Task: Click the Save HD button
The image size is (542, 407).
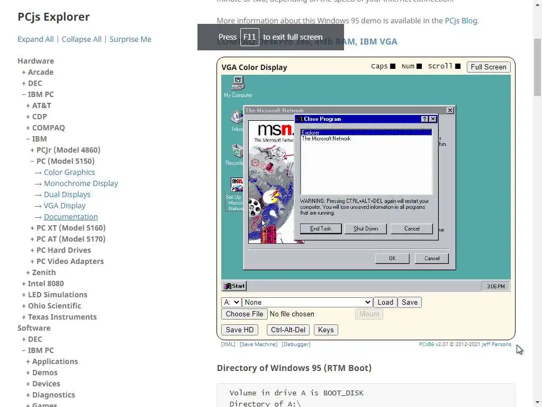Action: (240, 330)
